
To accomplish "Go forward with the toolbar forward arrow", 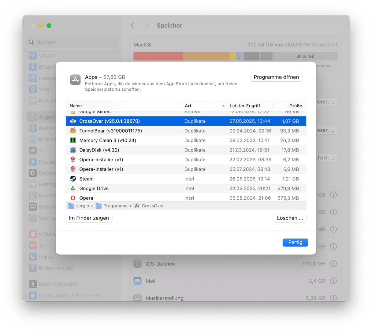I will [x=147, y=26].
